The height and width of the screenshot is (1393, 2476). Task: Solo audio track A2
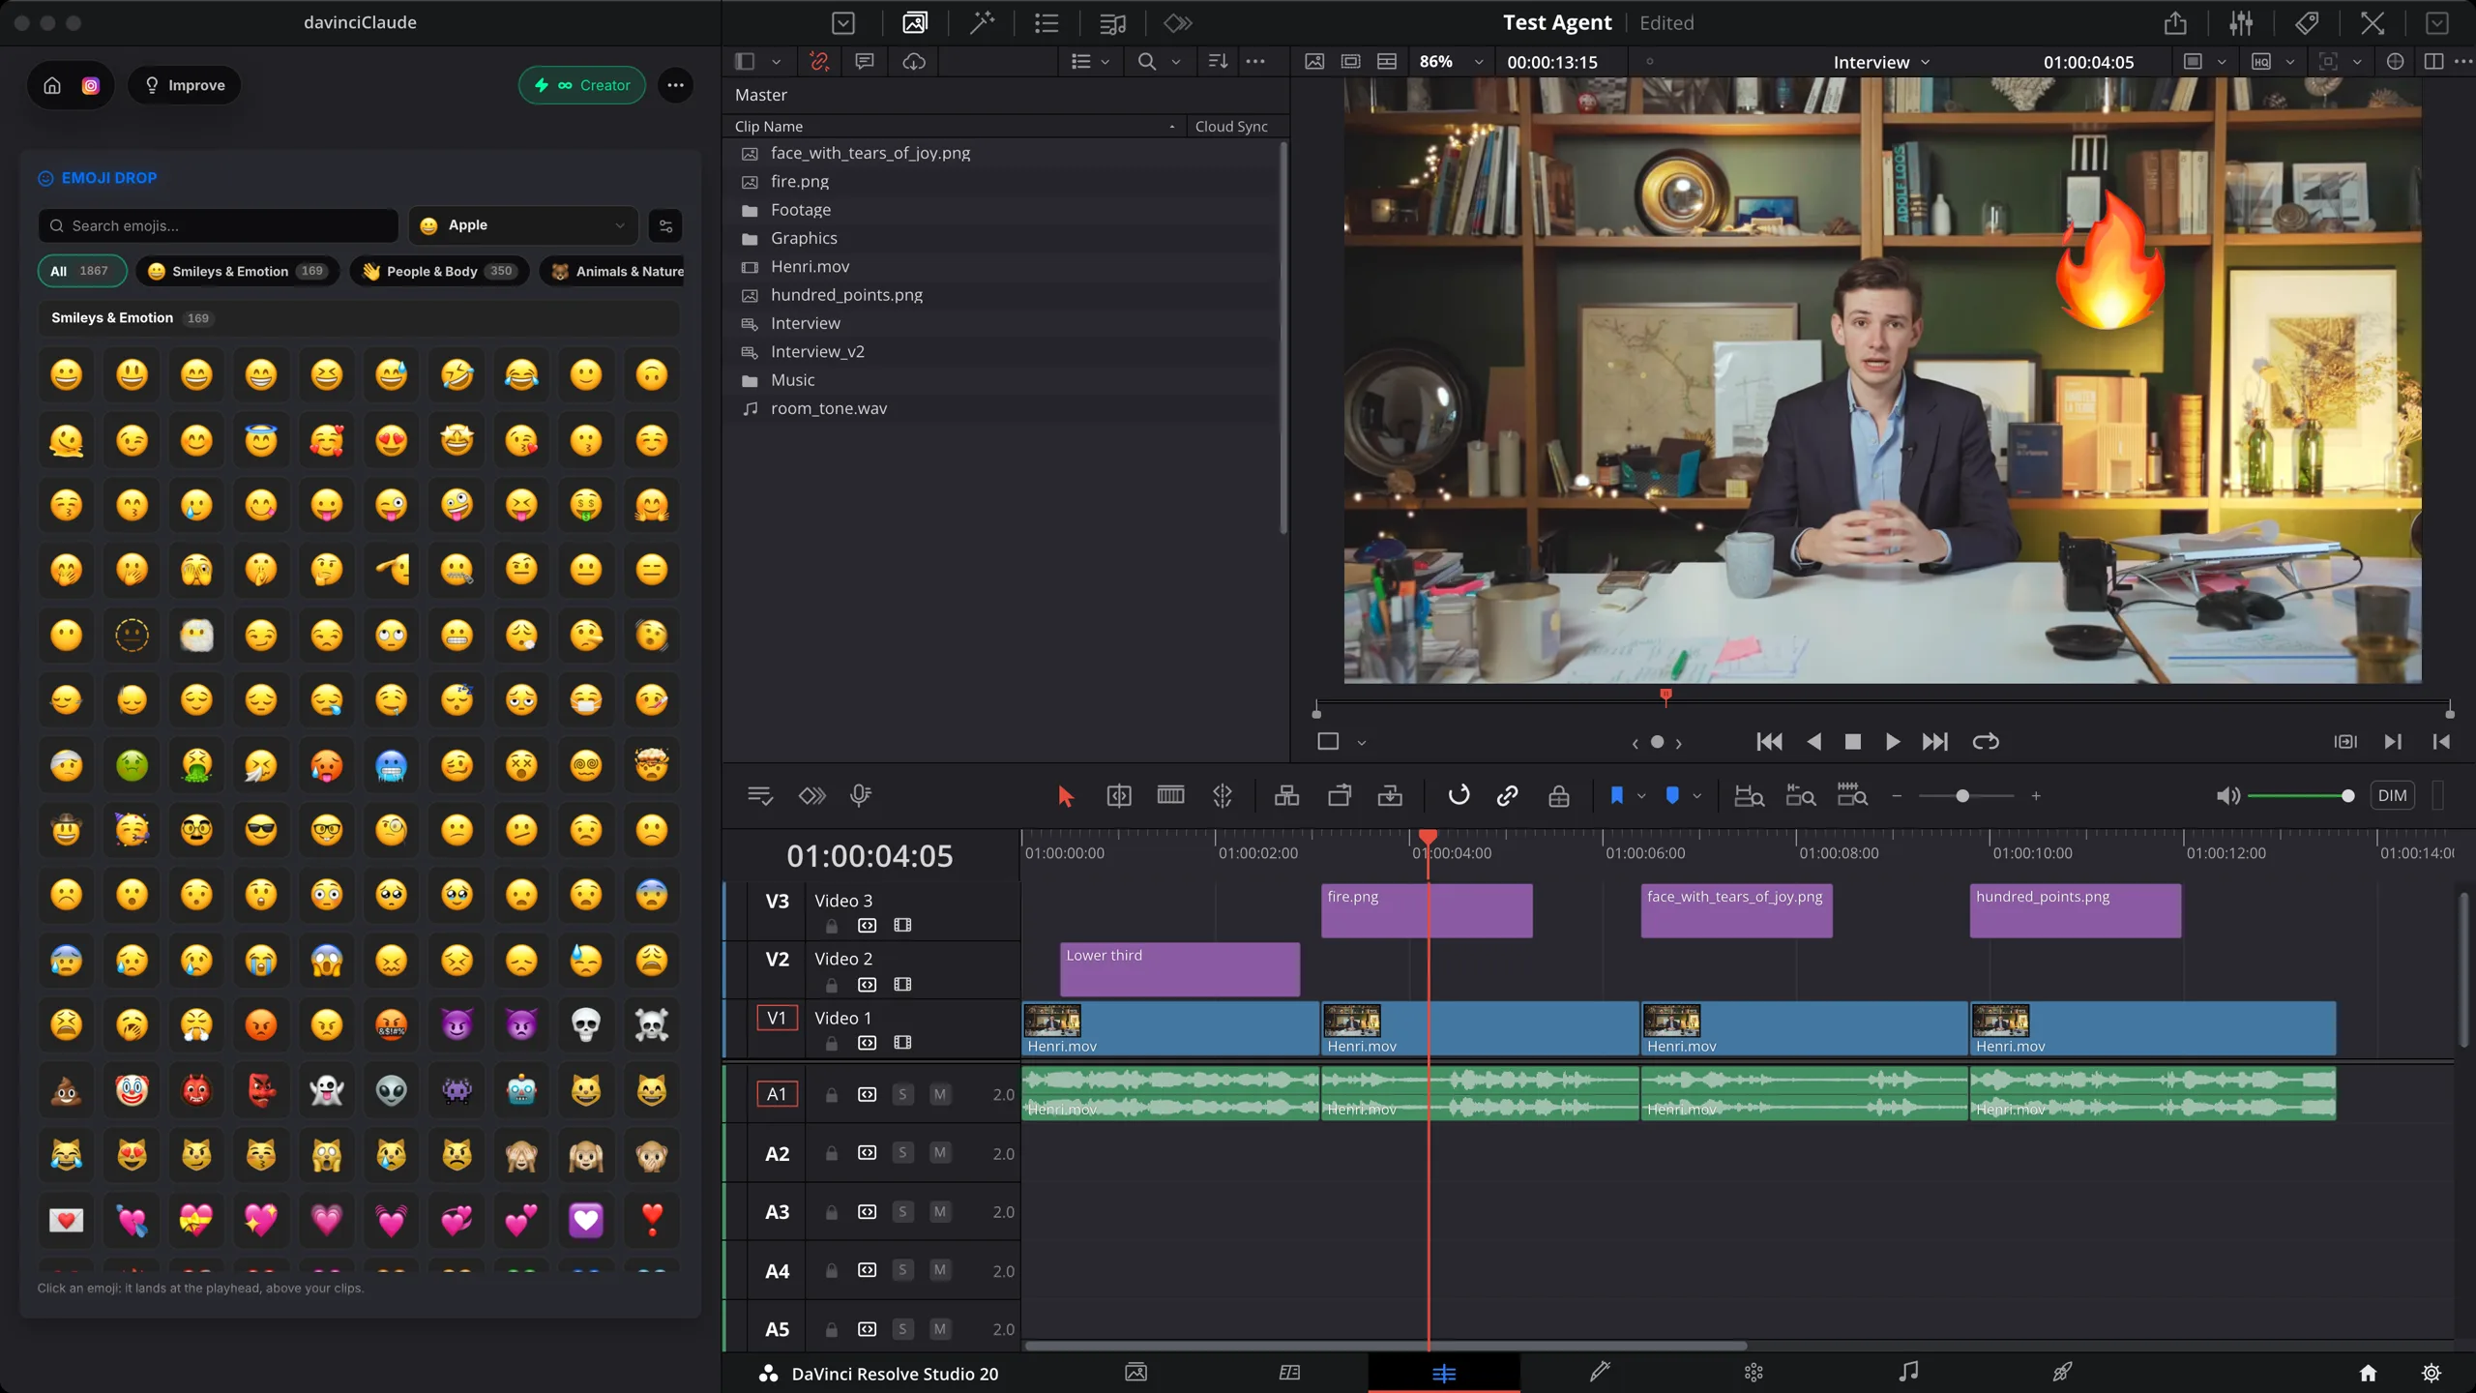[x=902, y=1152]
